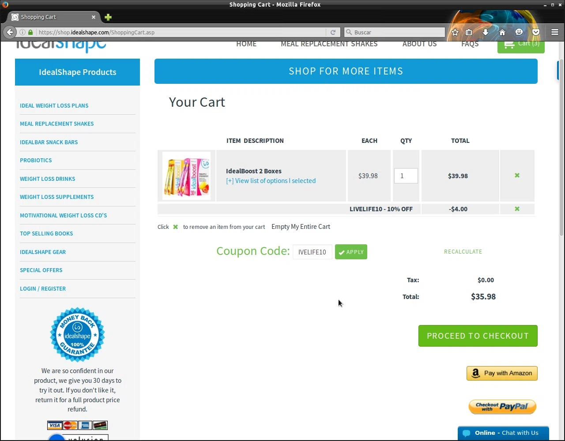Open FAQS menu item
This screenshot has width=565, height=441.
pos(470,44)
